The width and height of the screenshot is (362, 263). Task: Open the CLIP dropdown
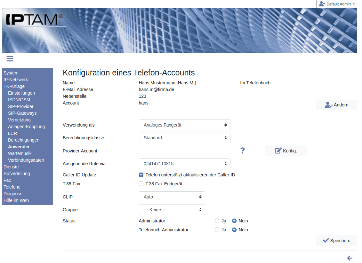click(172, 197)
